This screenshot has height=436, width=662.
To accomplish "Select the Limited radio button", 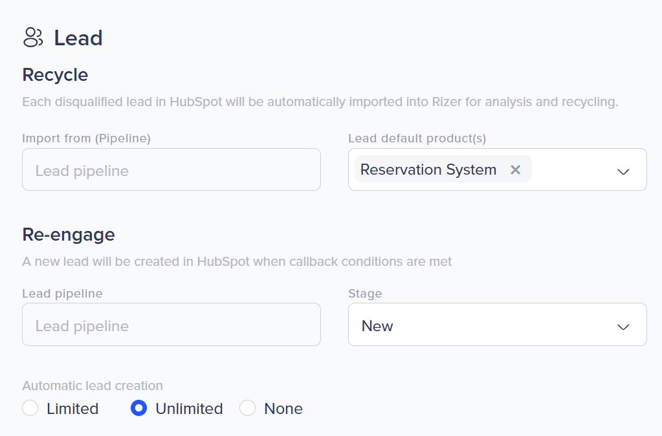I will [30, 408].
